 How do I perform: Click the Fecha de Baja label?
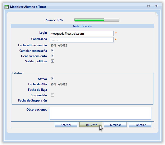(x=38, y=90)
